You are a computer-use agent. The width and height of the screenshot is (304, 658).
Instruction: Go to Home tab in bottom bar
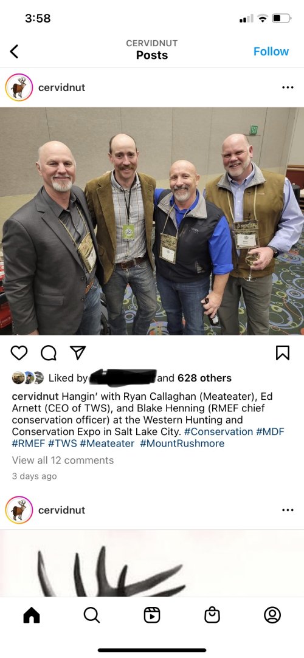pos(32,615)
